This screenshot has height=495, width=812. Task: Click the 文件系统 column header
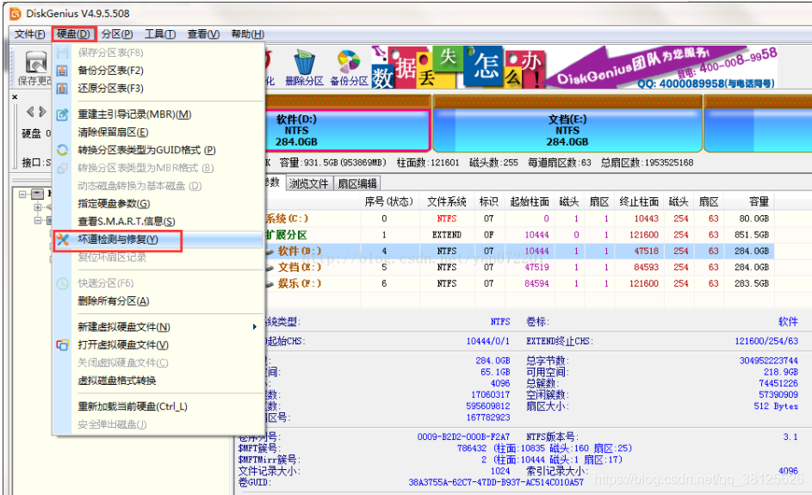point(446,201)
